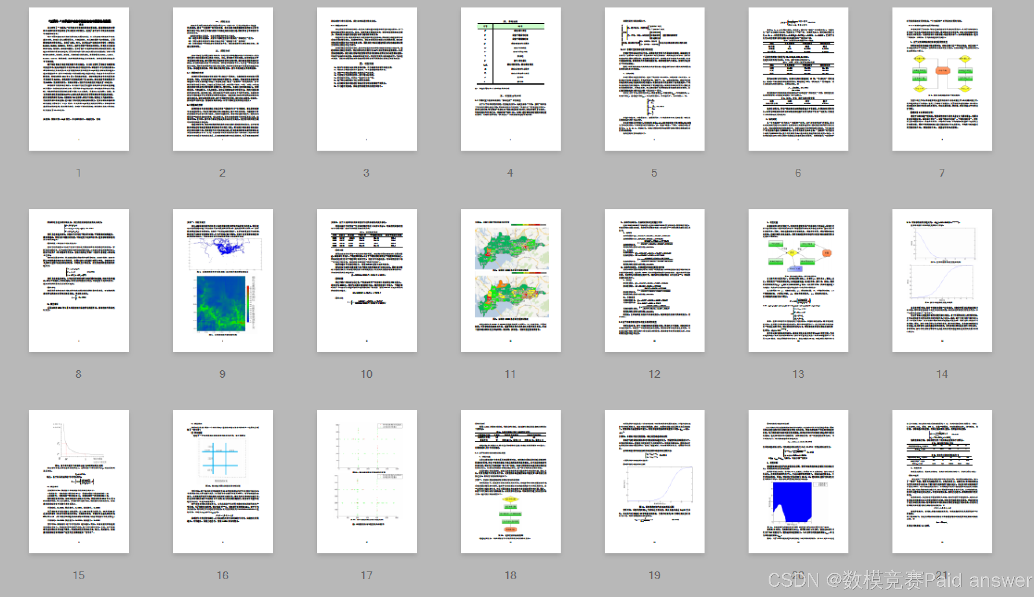Image resolution: width=1034 pixels, height=597 pixels.
Task: Click page number label 13
Action: [798, 374]
